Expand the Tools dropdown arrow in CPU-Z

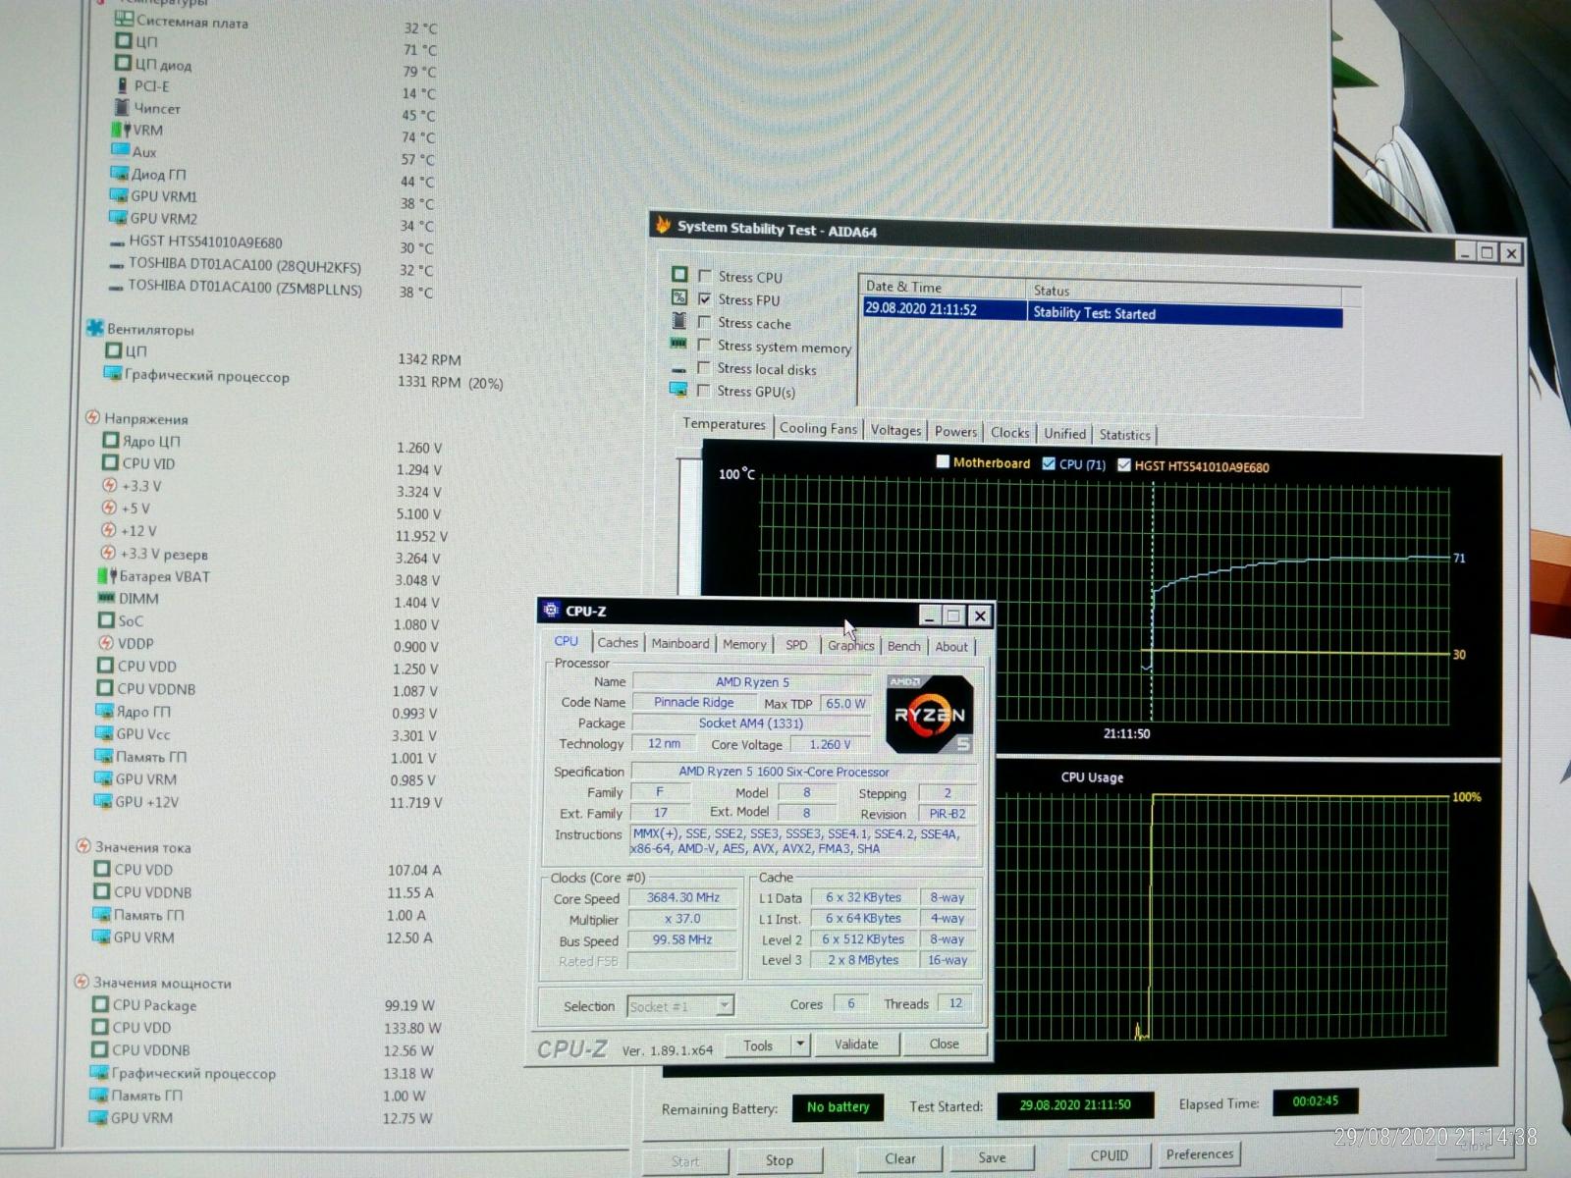point(800,1044)
